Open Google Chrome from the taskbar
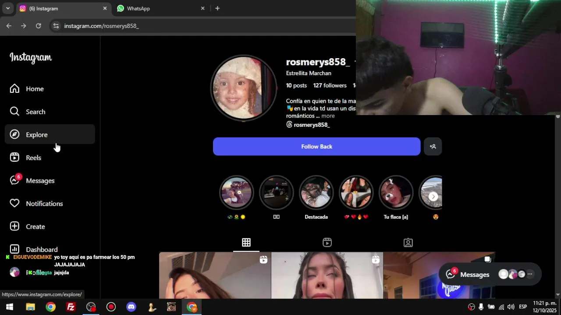561x315 pixels. 51,307
